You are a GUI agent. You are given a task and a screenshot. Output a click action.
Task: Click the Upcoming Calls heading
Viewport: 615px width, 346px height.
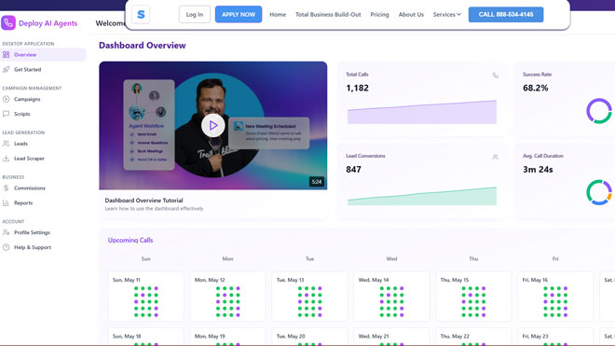[x=130, y=240]
